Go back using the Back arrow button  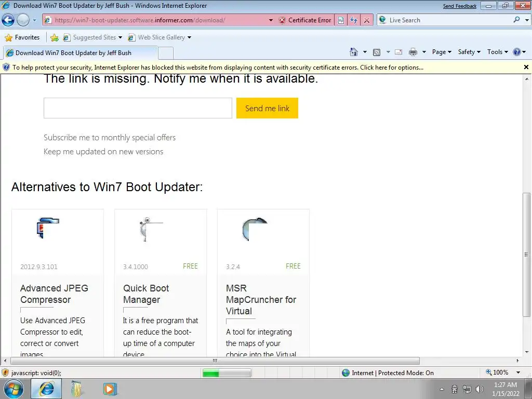(x=8, y=20)
